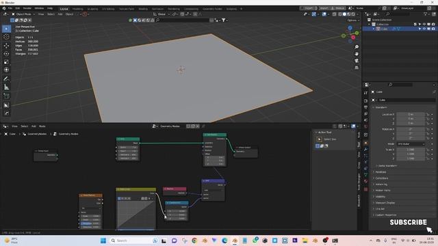Toggle Collection visibility eye in outliner
This screenshot has width=438, height=246.
click(424, 25)
